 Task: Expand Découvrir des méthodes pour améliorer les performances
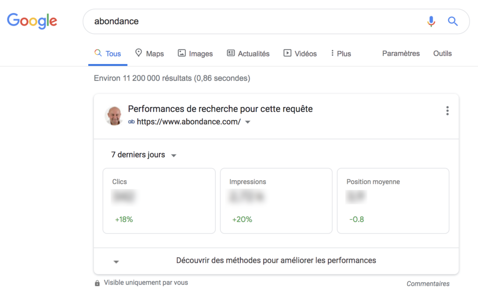pos(276,261)
